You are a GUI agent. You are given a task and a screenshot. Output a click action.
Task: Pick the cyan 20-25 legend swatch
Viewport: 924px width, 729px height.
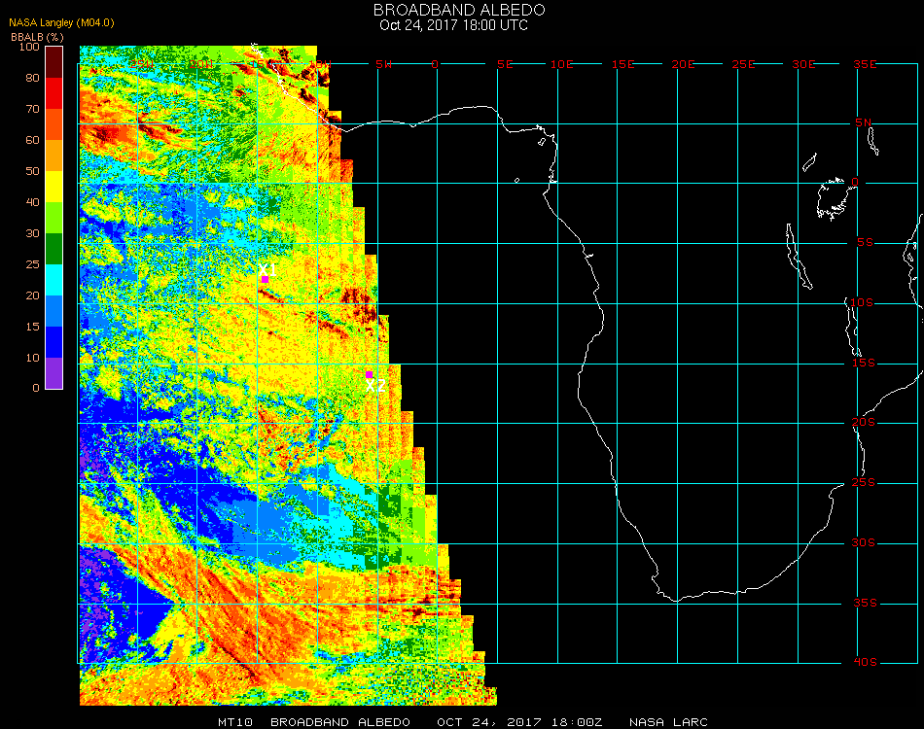[54, 280]
